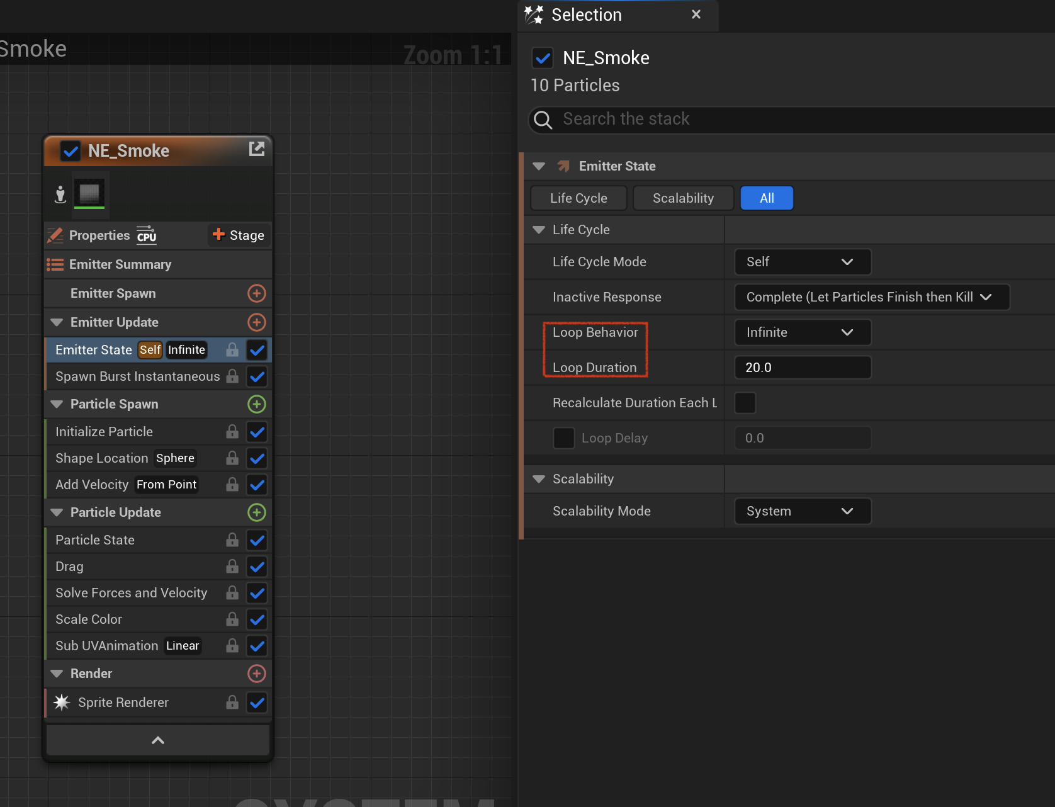
Task: Collapse the Particle Update group
Action: pos(57,512)
